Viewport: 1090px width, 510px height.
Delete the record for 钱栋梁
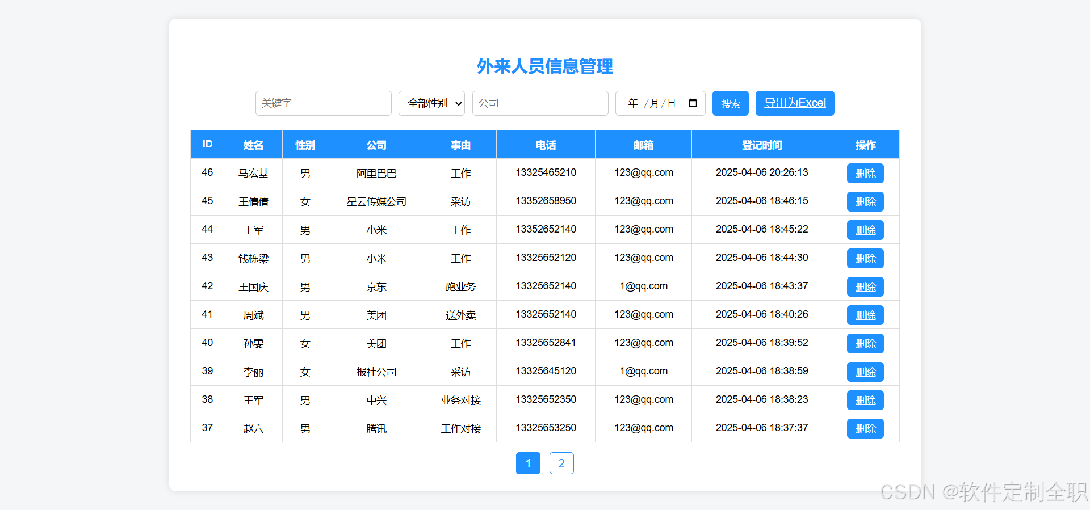pyautogui.click(x=865, y=259)
